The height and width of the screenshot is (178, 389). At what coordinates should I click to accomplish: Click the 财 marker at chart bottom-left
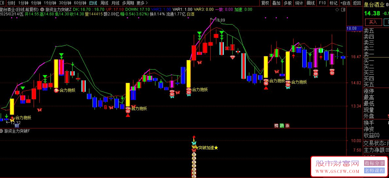17,126
